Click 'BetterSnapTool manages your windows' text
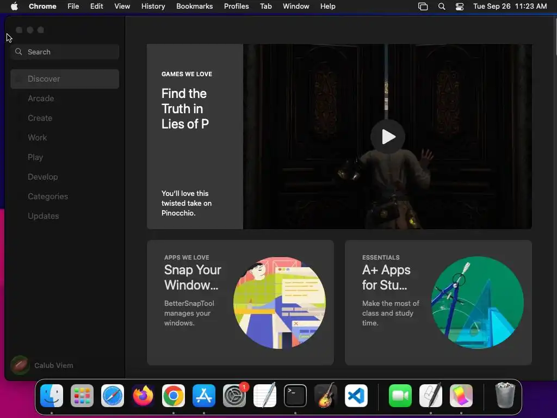Viewport: 557px width, 418px height. [x=189, y=313]
